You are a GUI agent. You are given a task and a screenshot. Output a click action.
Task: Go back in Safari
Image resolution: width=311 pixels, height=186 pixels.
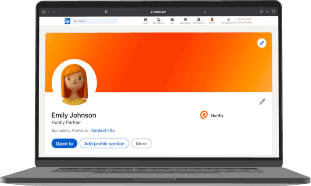tap(54, 12)
